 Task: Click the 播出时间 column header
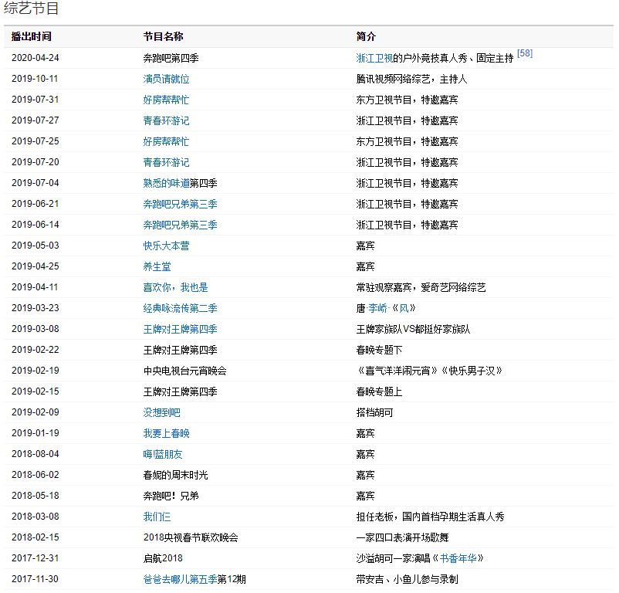pos(31,36)
